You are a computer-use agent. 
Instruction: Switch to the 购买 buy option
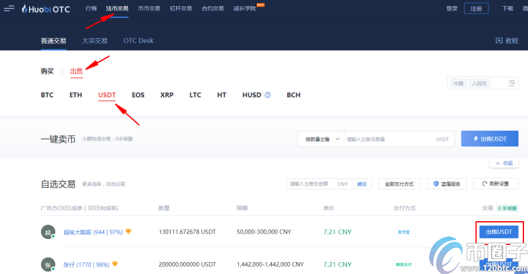tap(47, 71)
